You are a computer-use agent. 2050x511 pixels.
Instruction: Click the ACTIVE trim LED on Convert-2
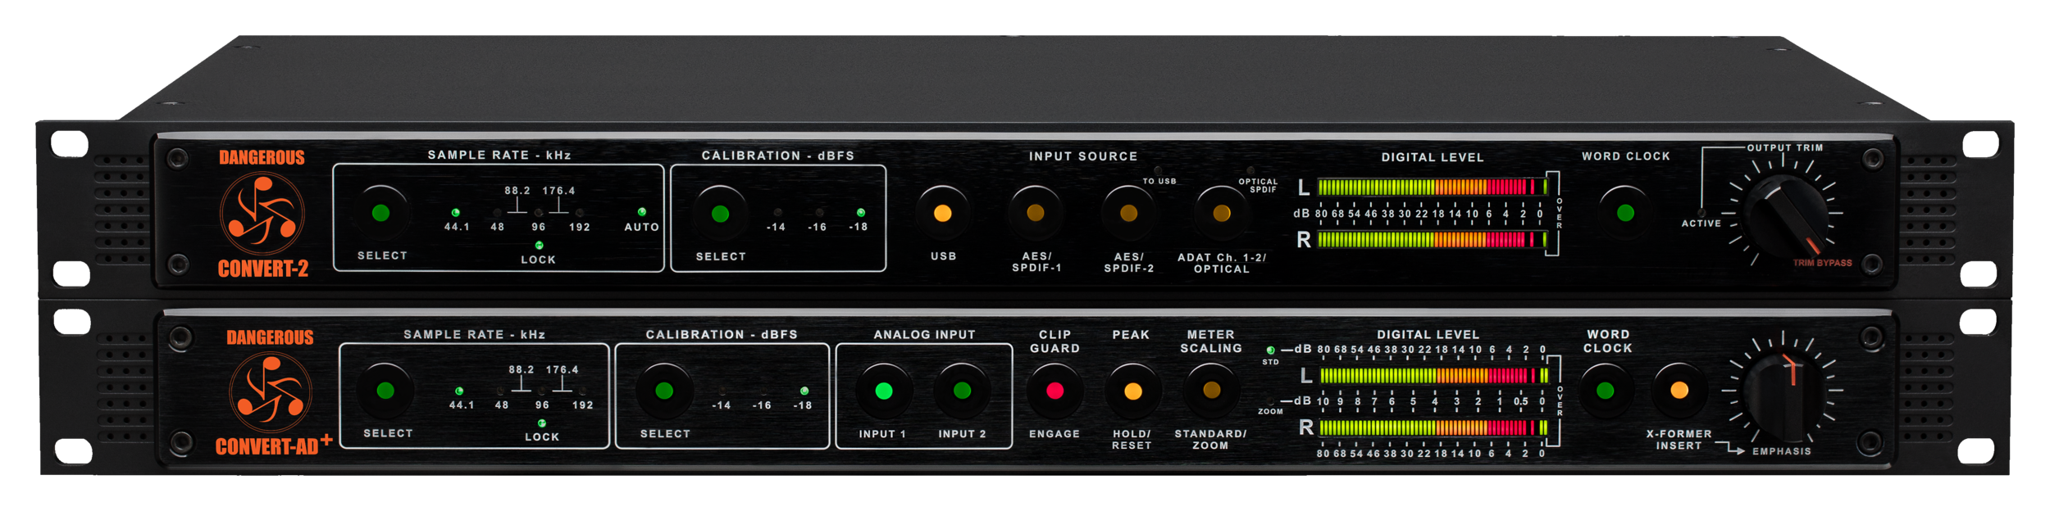1701,212
